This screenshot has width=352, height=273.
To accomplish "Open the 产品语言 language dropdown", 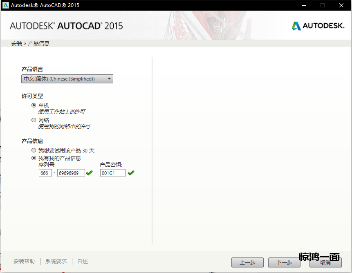I will click(67, 79).
